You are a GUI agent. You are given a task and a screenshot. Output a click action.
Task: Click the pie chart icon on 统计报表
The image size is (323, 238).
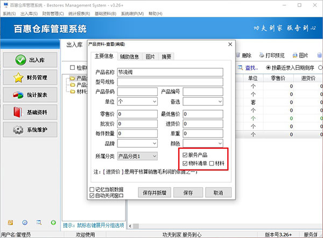[18, 95]
